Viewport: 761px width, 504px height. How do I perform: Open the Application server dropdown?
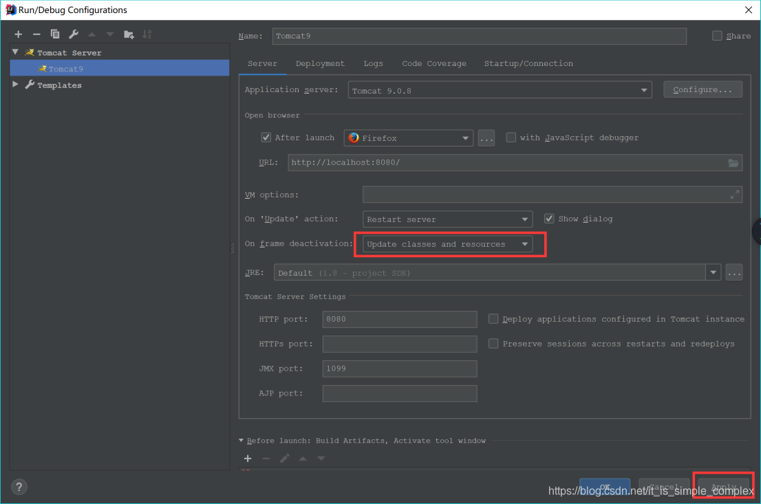500,90
